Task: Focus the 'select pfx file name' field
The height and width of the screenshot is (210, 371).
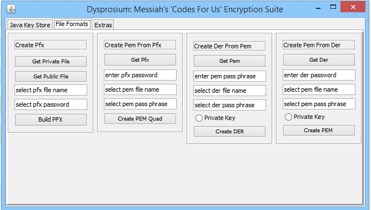Action: click(x=51, y=90)
